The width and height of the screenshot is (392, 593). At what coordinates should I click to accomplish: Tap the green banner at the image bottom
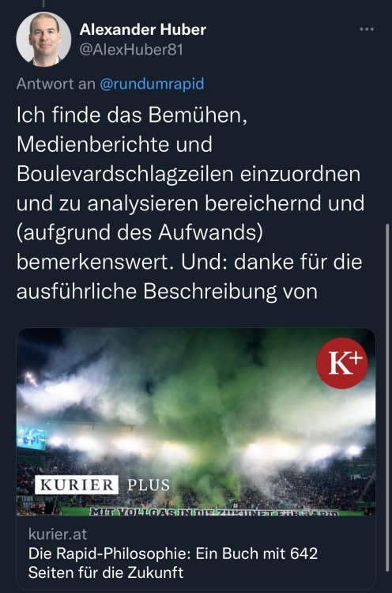(212, 512)
